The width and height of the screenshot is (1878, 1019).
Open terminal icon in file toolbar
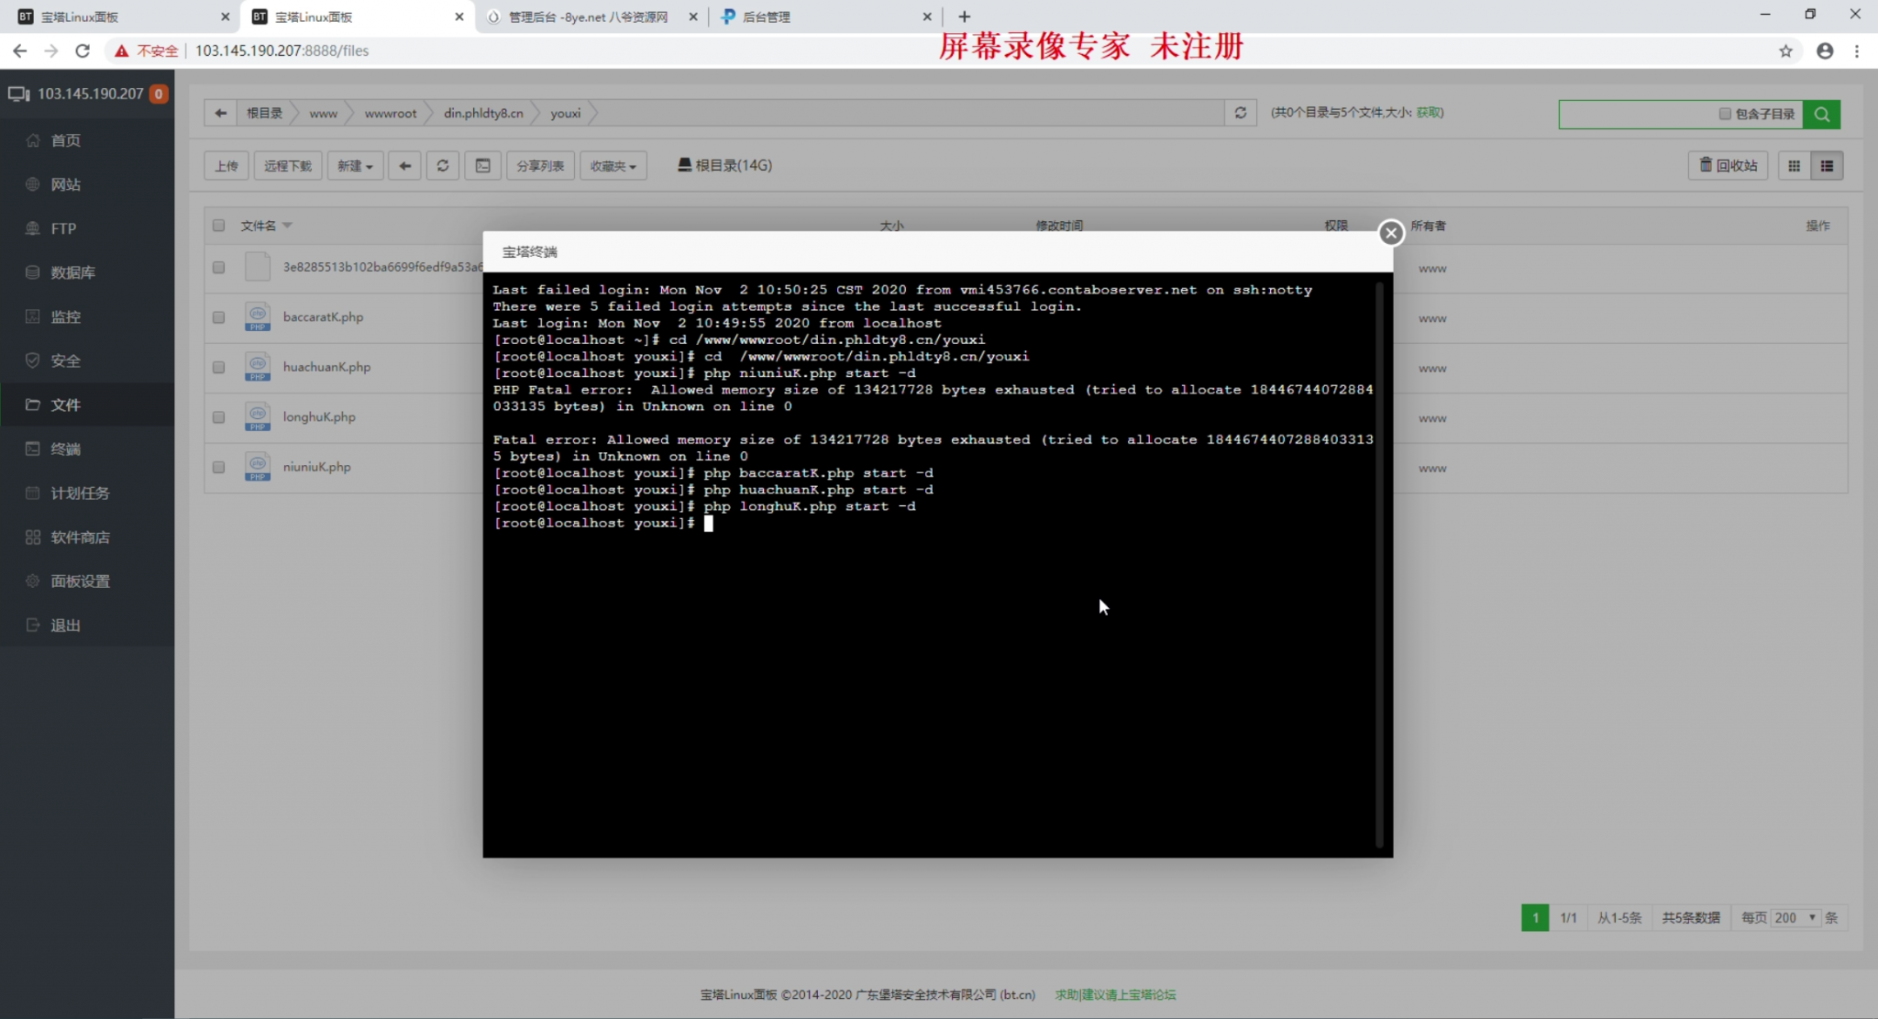(482, 166)
